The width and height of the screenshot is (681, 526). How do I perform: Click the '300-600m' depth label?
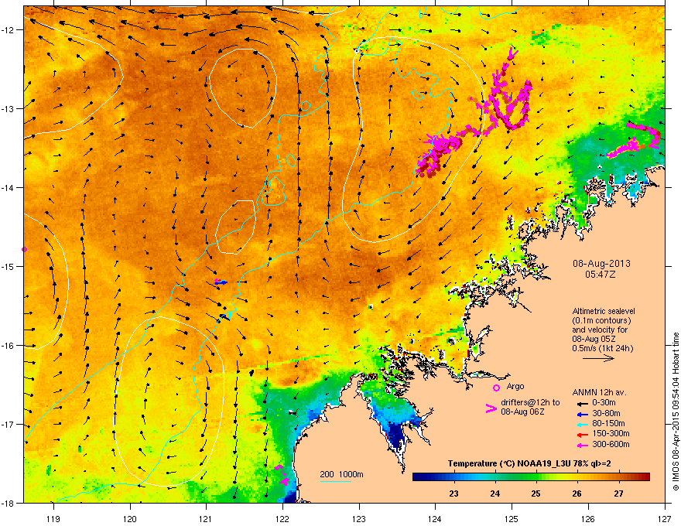tap(611, 444)
